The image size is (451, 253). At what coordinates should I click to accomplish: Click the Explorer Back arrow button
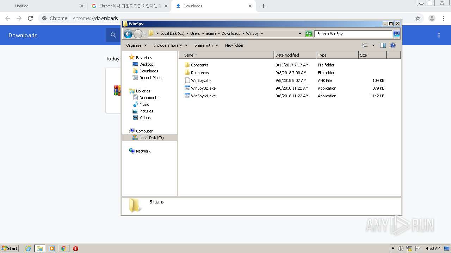[x=128, y=34]
